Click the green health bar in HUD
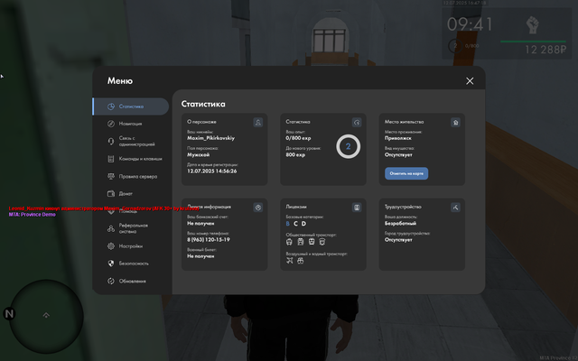Viewport: 578px width, 361px height. click(x=533, y=42)
